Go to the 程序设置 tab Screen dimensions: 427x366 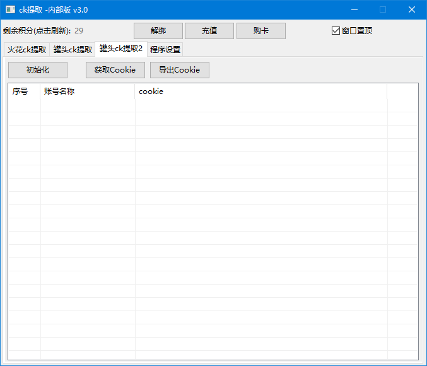coord(165,50)
